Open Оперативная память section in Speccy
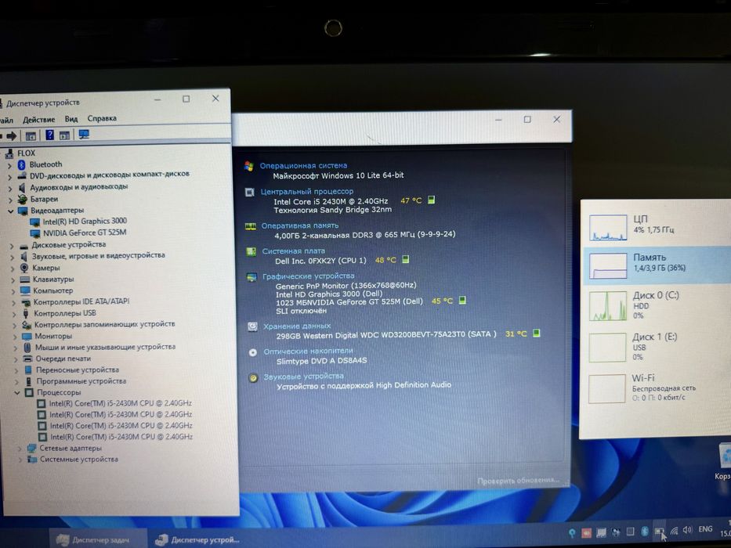Viewport: 731px width, 548px height. [300, 225]
